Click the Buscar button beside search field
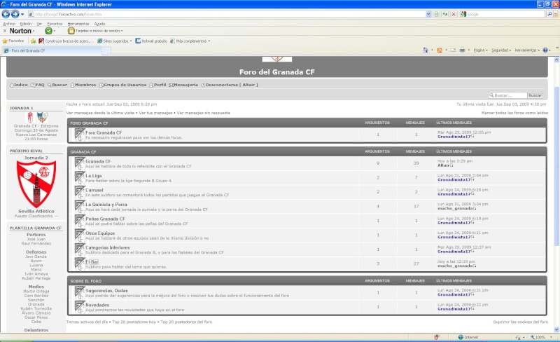Screen dimensions: 560x342 (x=535, y=95)
